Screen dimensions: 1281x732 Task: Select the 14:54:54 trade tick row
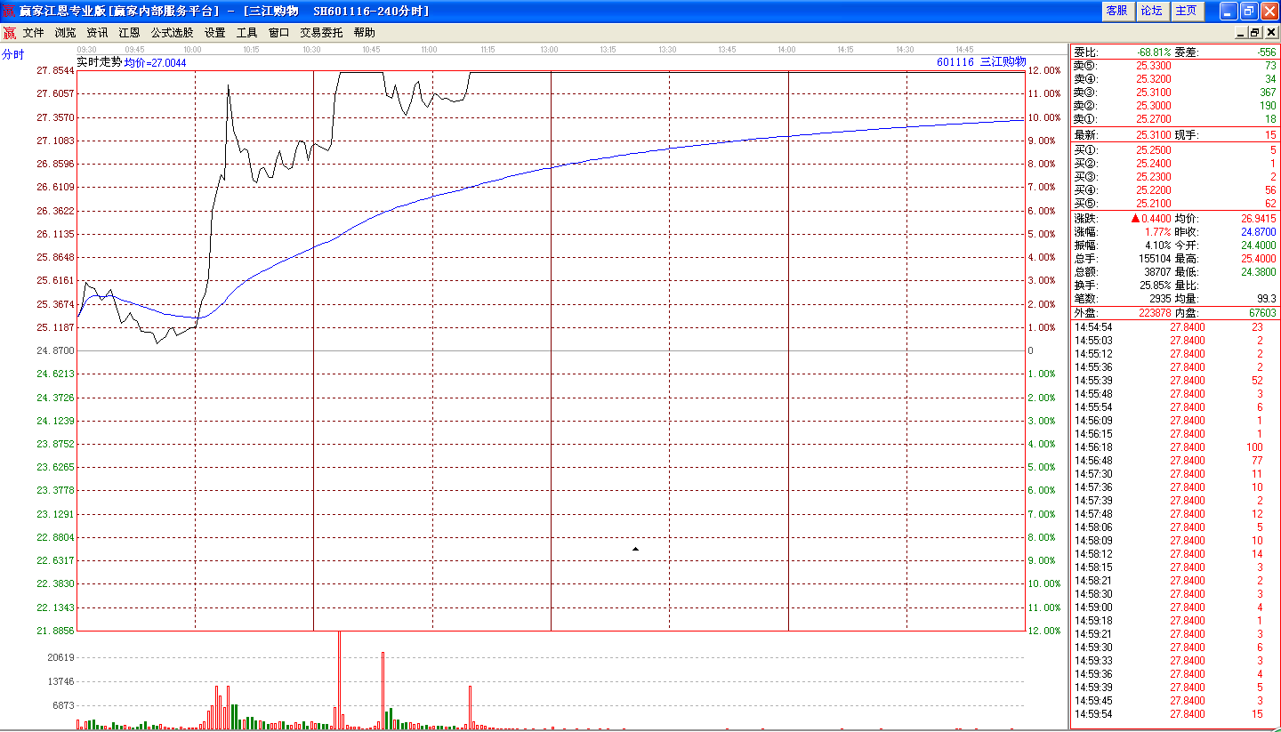tap(1175, 327)
